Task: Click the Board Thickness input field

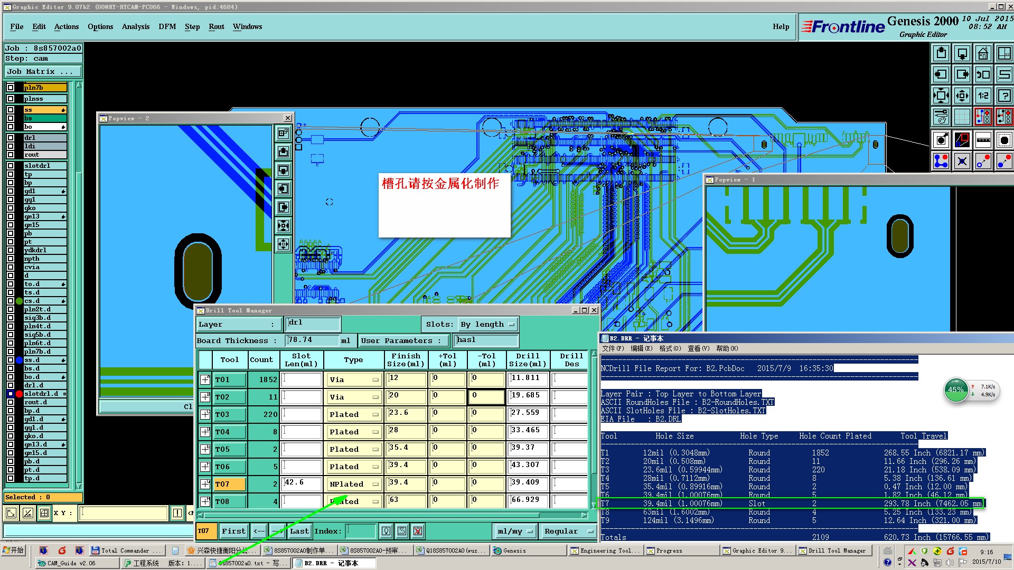Action: [x=312, y=340]
